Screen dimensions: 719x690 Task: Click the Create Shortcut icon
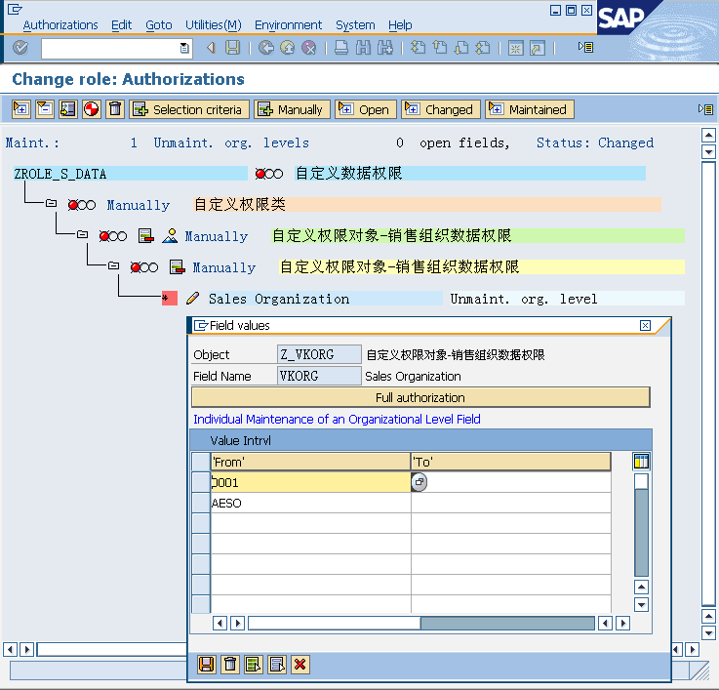point(538,48)
